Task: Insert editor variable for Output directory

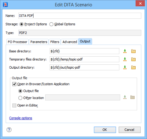Action: pyautogui.click(x=125, y=68)
